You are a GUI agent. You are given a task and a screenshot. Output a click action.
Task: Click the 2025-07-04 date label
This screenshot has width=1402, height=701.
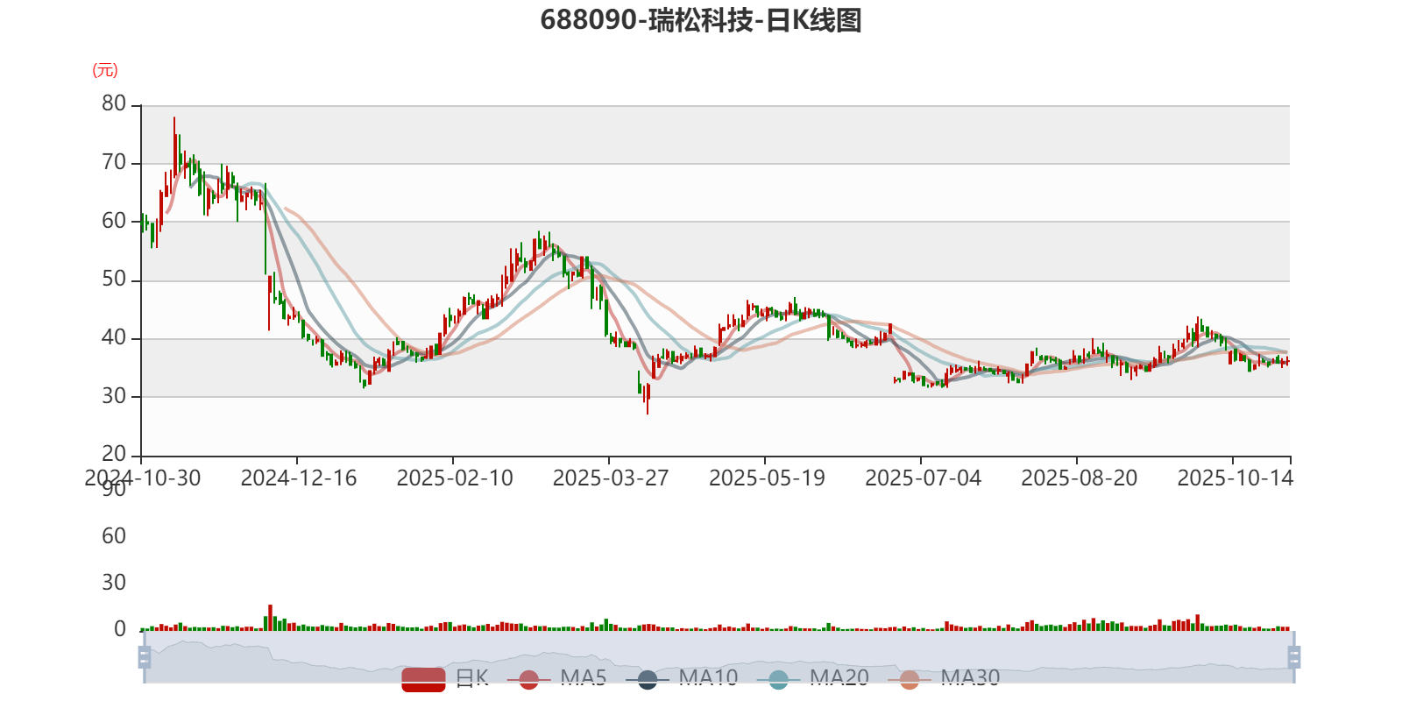point(923,478)
